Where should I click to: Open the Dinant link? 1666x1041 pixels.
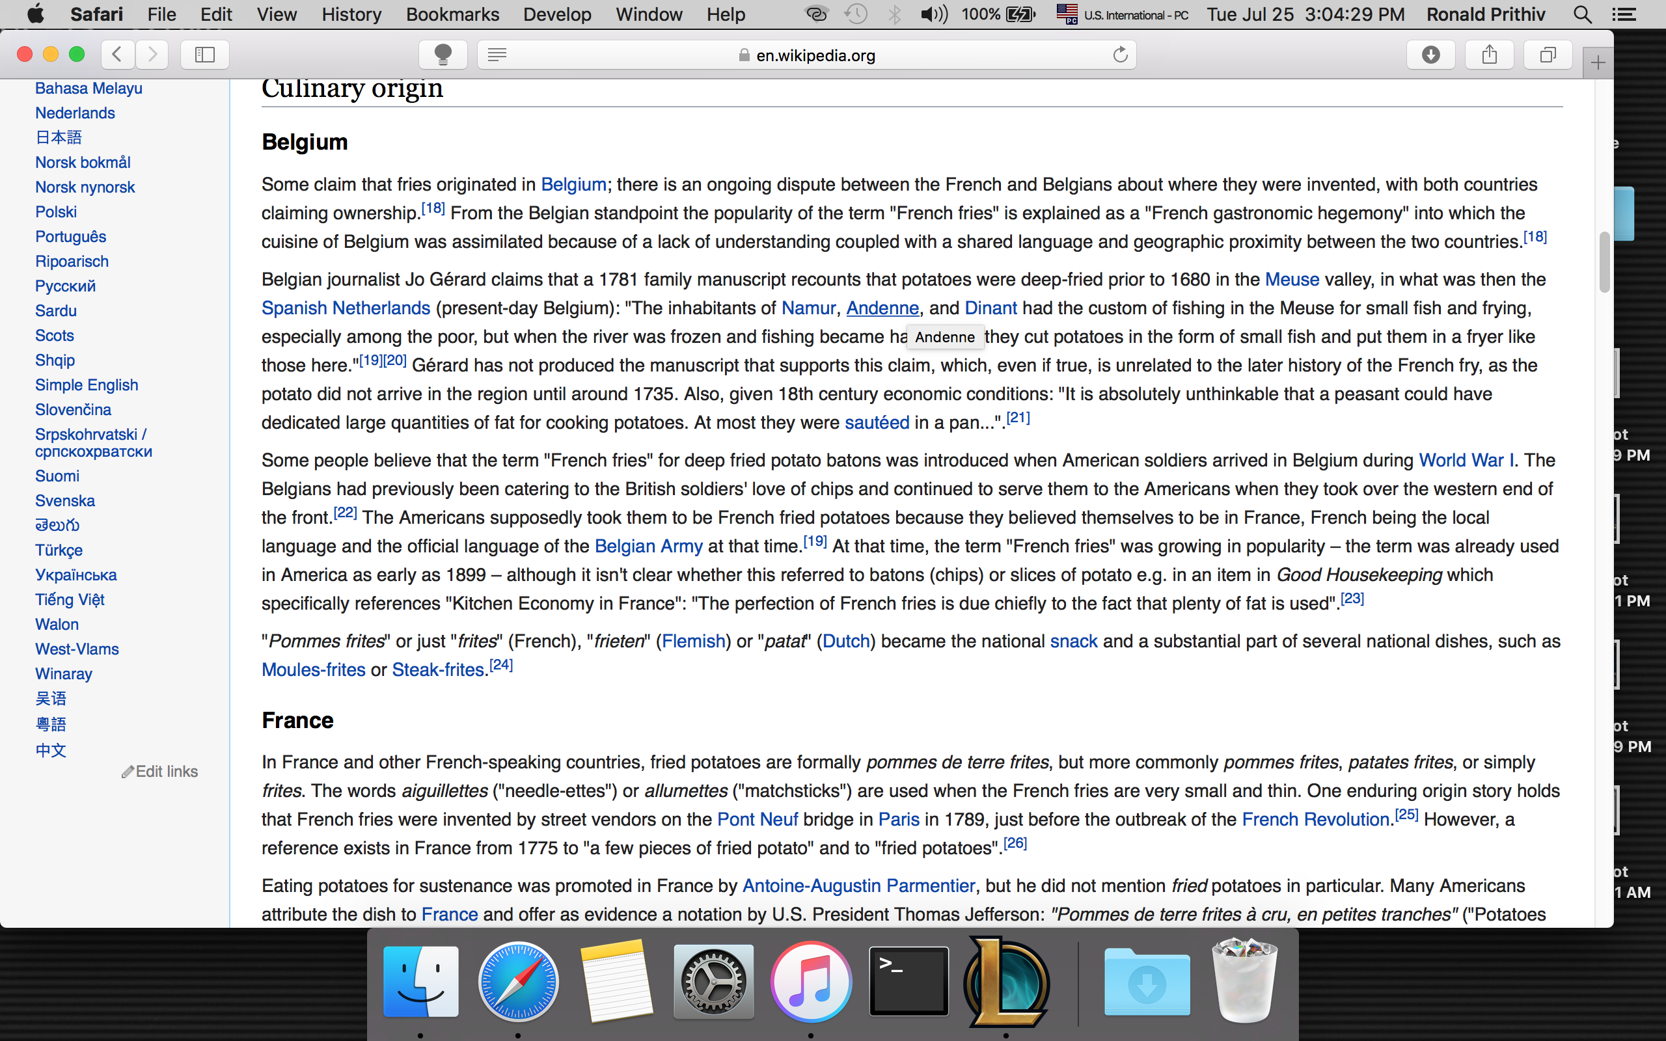tap(990, 308)
